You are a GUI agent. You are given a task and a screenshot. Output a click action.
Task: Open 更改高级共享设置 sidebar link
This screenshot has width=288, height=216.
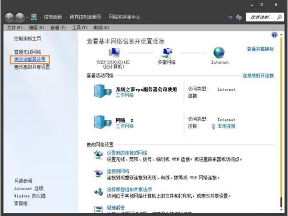pos(32,67)
